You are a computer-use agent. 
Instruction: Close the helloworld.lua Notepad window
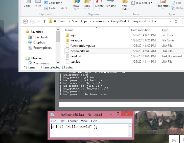pyautogui.click(x=127, y=113)
